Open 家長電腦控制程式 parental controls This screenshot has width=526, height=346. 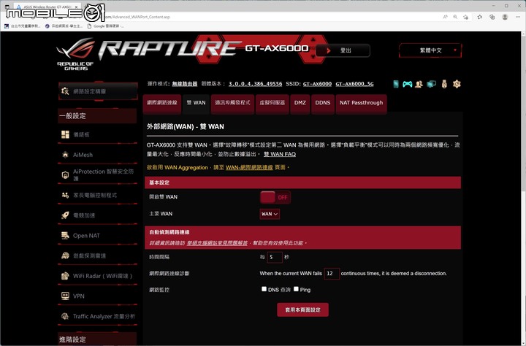[97, 195]
